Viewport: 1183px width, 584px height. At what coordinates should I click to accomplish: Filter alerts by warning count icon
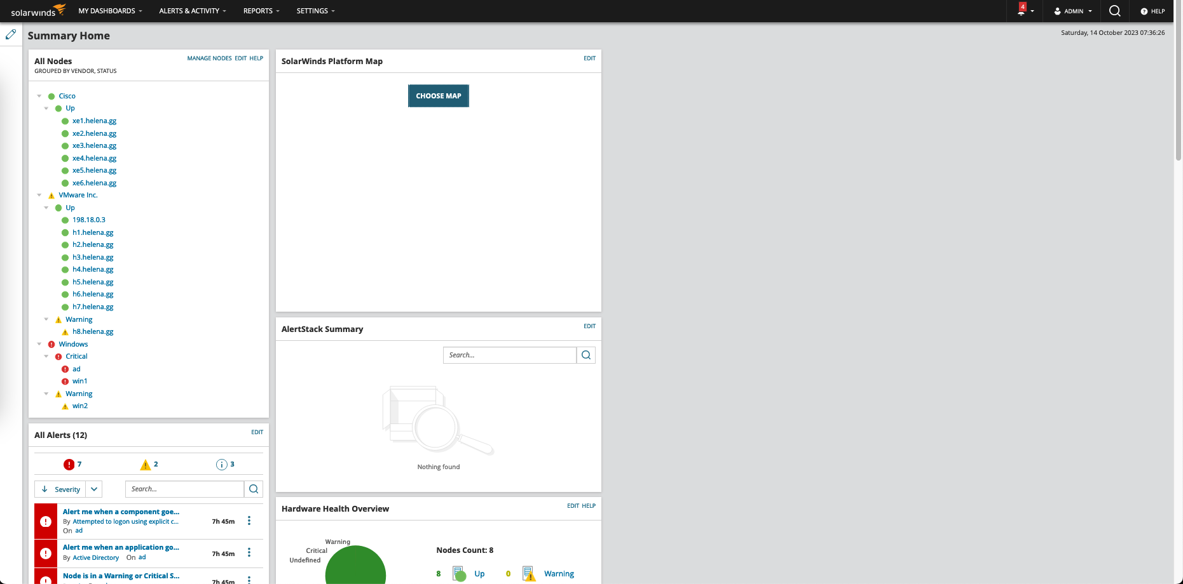[x=146, y=465]
